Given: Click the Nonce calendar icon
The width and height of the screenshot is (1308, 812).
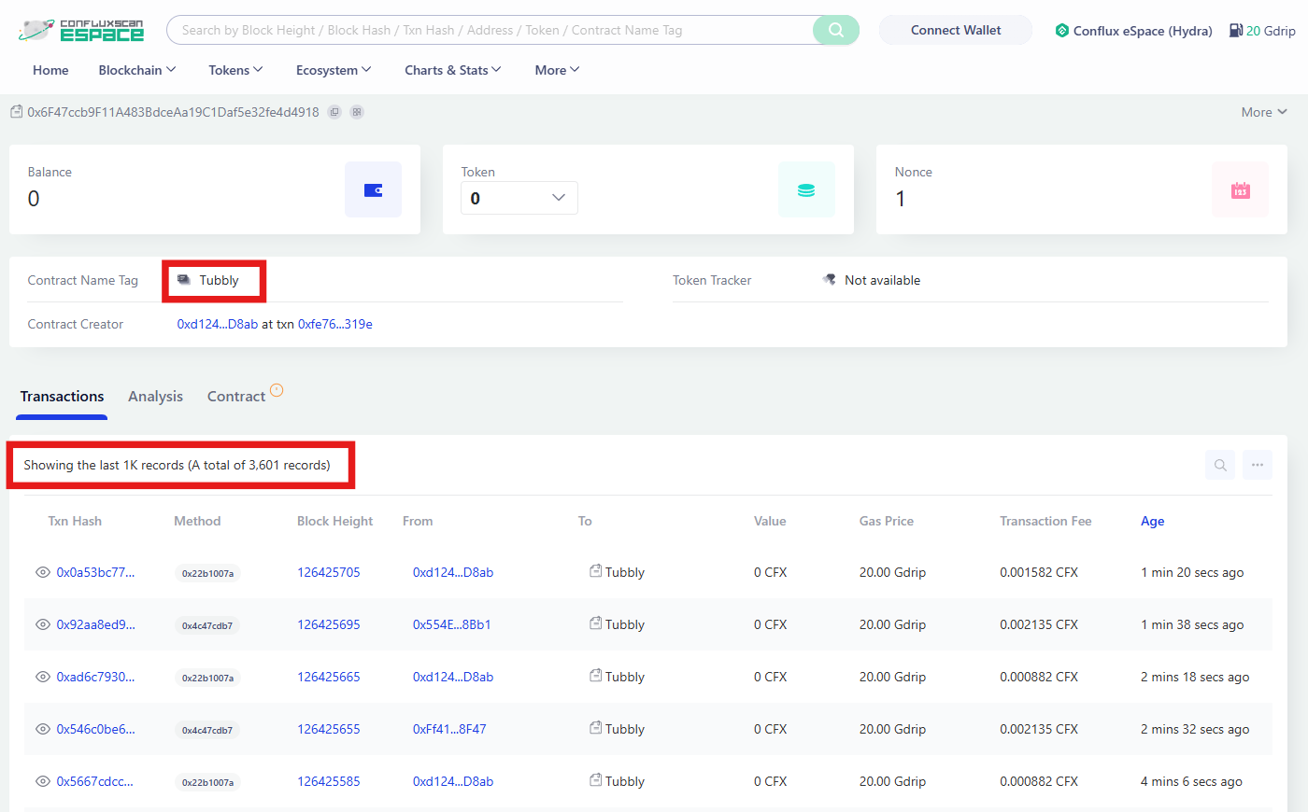Looking at the screenshot, I should pyautogui.click(x=1240, y=189).
